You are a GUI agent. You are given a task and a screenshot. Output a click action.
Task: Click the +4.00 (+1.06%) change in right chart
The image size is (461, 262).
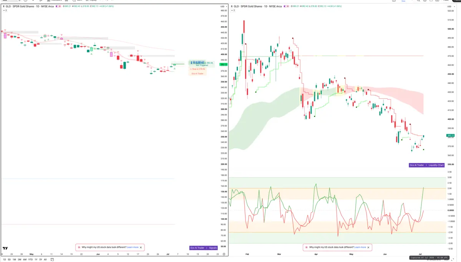[x=335, y=7]
